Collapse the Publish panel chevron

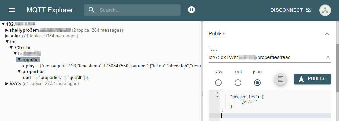click(327, 34)
